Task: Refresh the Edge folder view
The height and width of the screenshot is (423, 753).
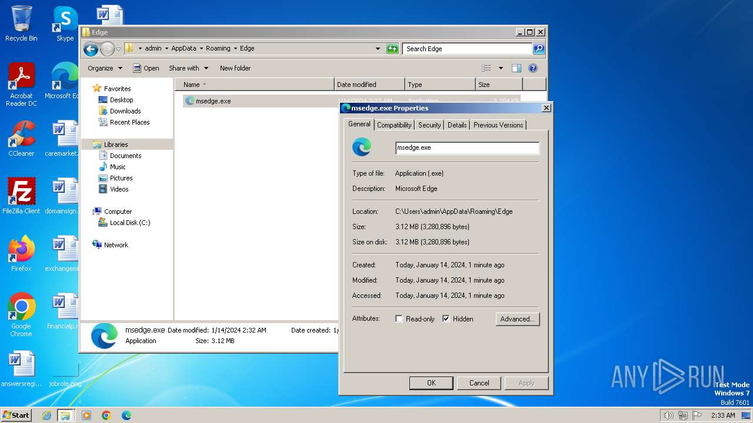Action: [392, 49]
